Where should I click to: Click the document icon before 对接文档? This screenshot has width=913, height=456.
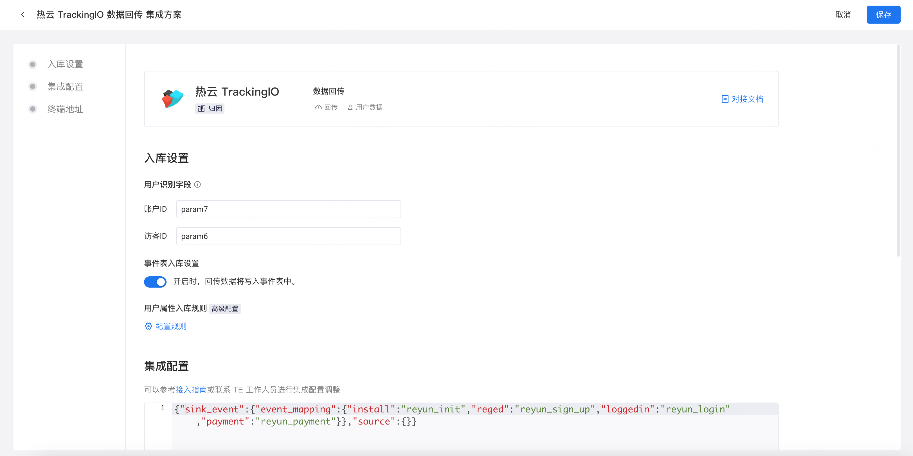(x=725, y=99)
